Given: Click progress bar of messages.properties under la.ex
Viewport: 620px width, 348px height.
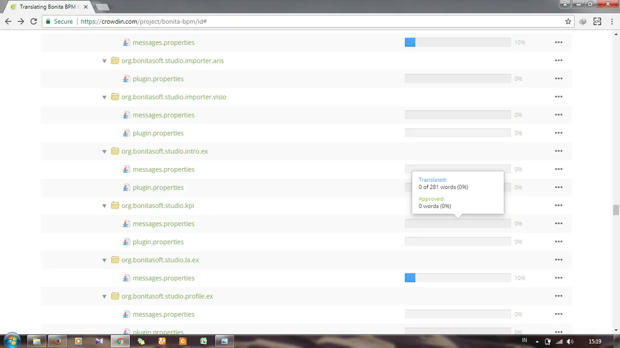Looking at the screenshot, I should (458, 278).
